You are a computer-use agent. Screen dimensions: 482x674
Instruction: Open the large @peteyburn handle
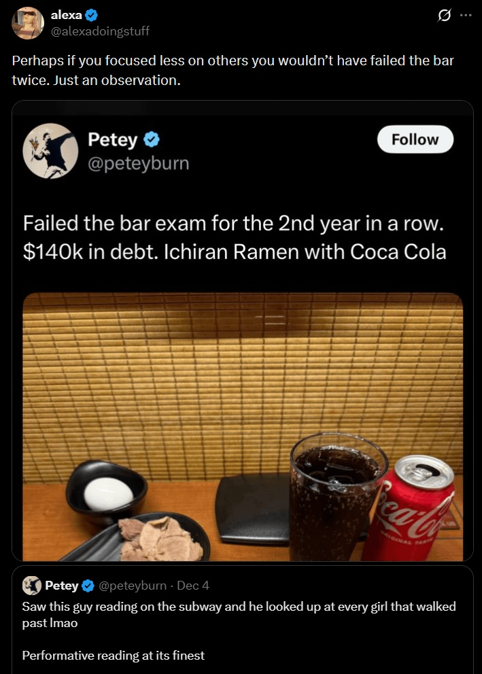click(x=138, y=163)
